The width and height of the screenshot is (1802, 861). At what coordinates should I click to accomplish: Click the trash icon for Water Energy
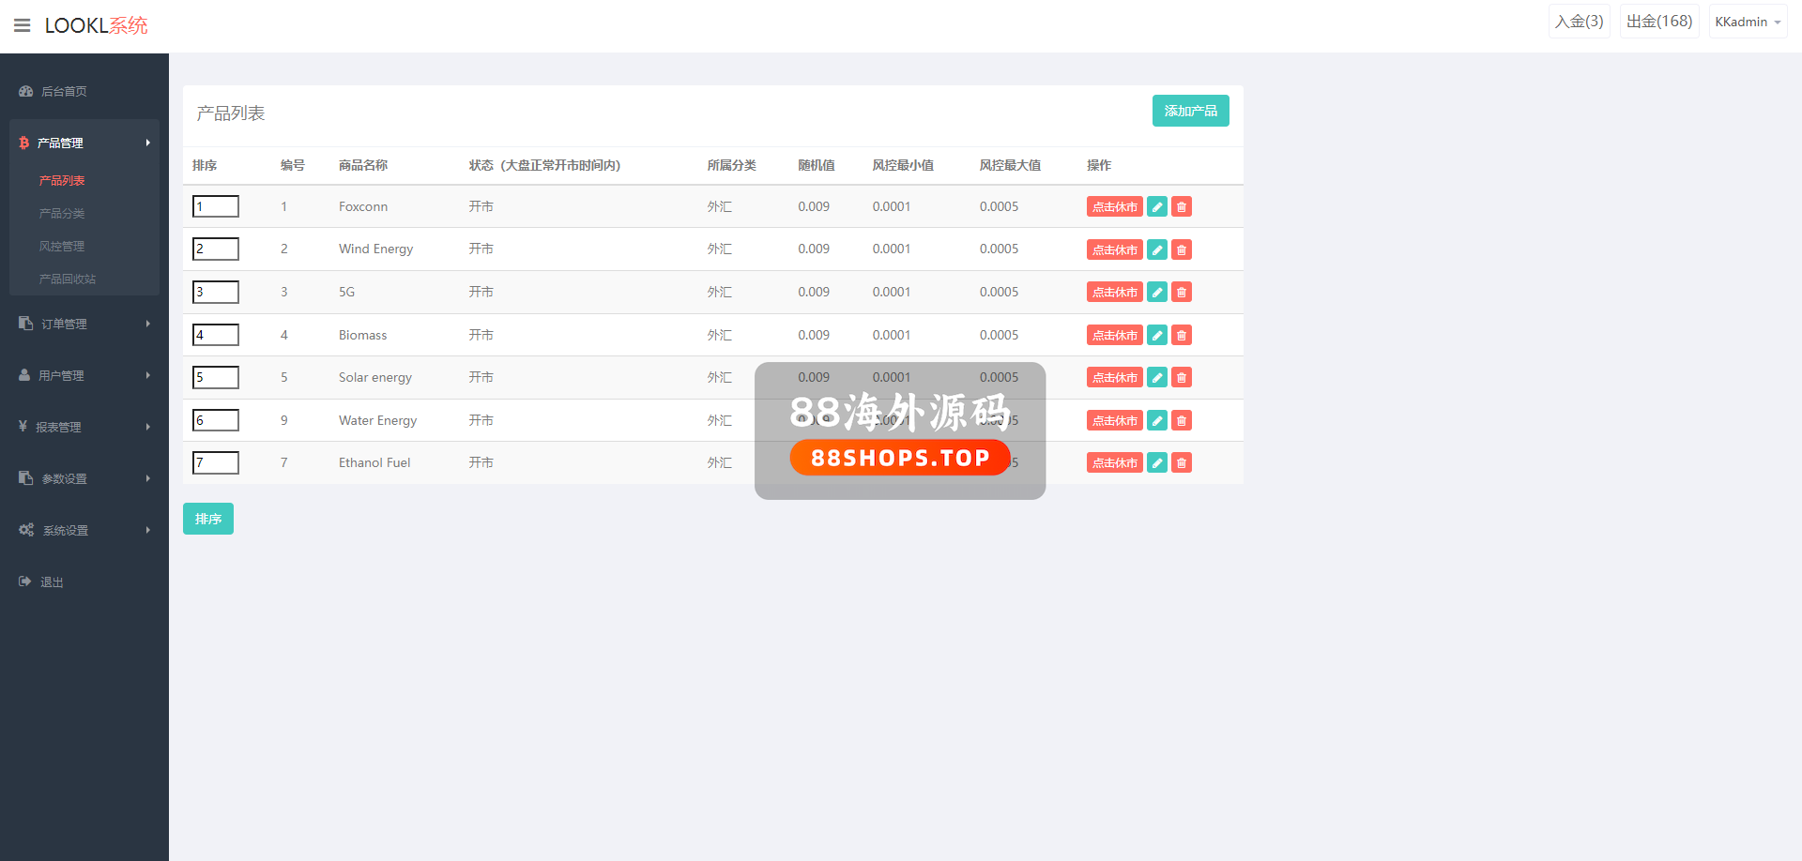pos(1182,421)
